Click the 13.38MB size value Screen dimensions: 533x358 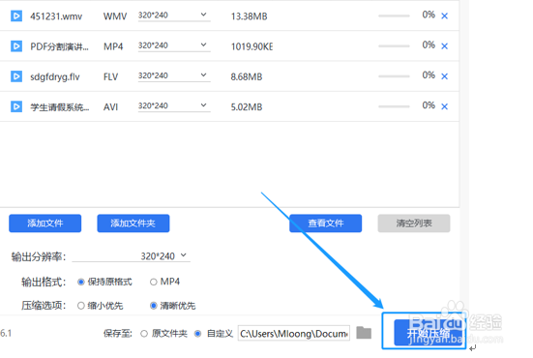(x=250, y=16)
